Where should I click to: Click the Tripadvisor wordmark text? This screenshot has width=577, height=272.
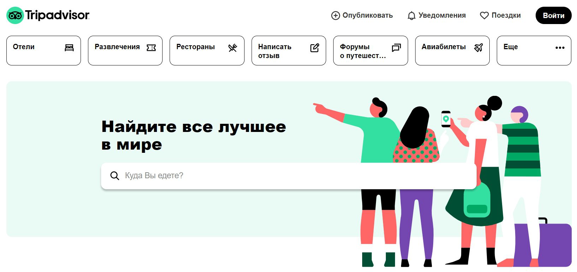coord(57,15)
